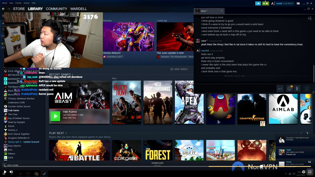Select the PUBG Battlegrounds cover
The image size is (315, 177).
click(x=158, y=102)
